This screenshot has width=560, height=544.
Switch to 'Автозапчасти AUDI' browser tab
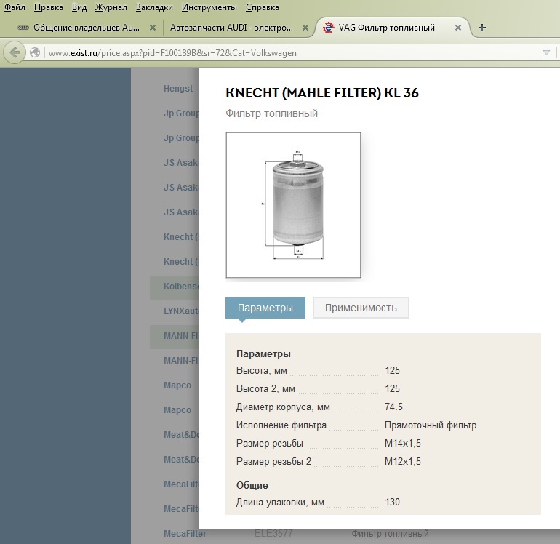point(231,28)
